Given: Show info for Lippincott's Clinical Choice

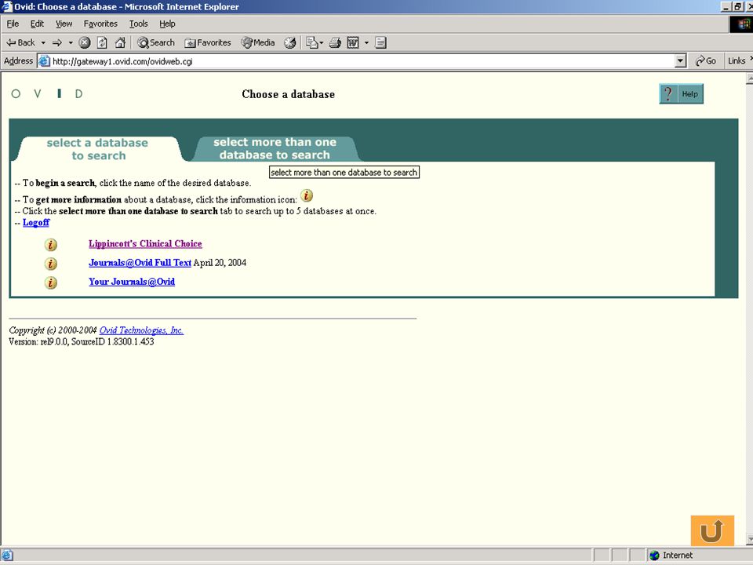Looking at the screenshot, I should tap(50, 245).
